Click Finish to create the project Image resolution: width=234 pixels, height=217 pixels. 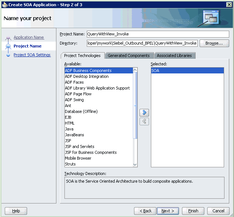(193, 211)
